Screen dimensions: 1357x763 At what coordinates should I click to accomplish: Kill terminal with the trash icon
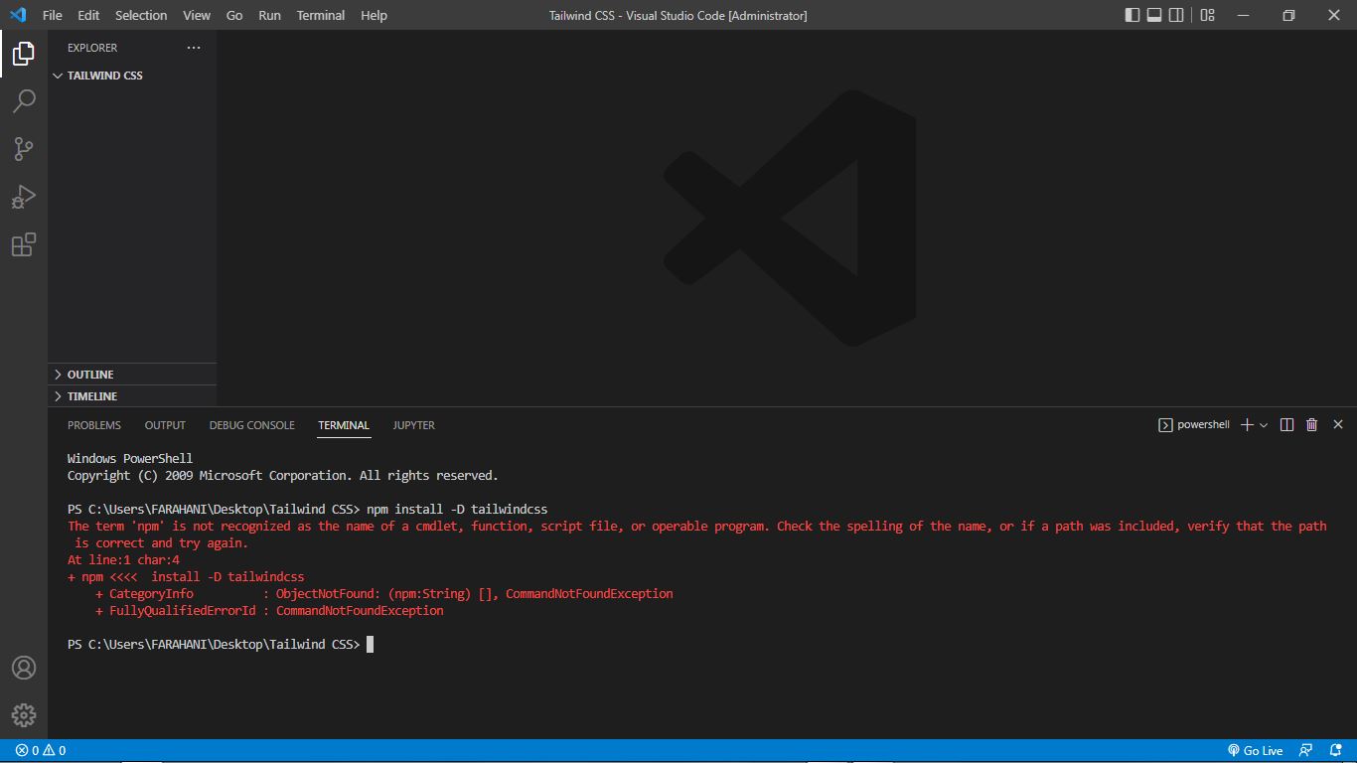click(1311, 425)
